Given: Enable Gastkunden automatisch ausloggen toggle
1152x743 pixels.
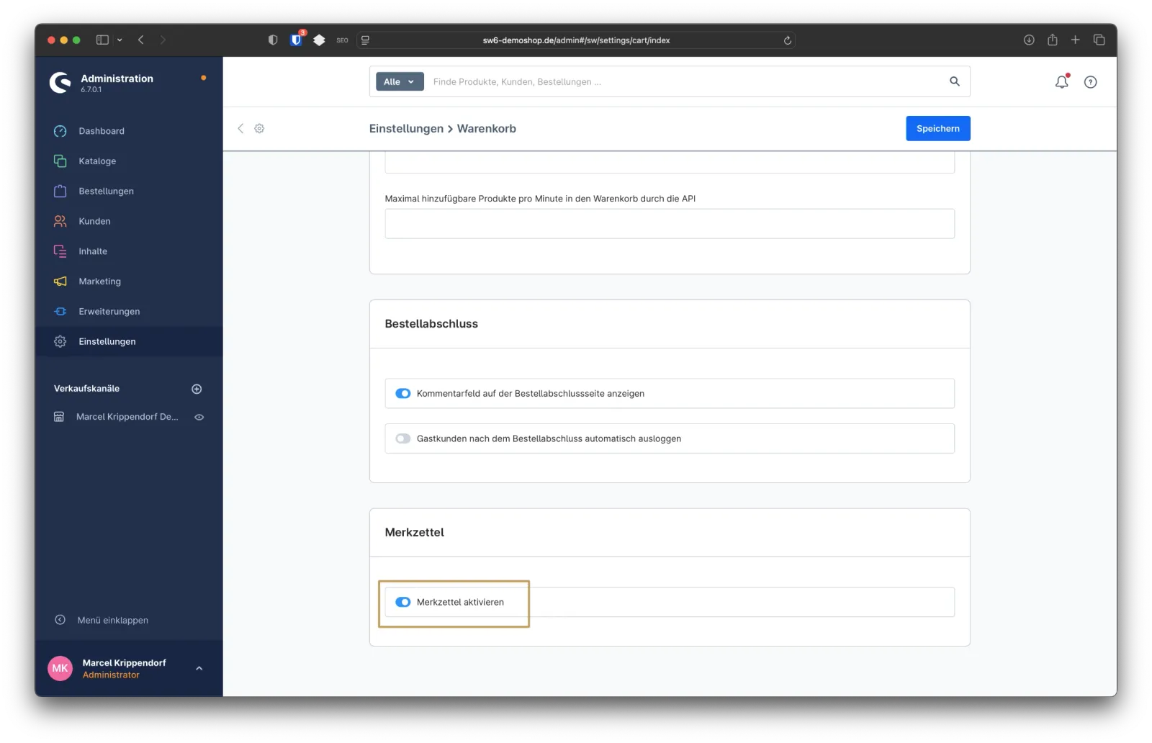Looking at the screenshot, I should pos(403,438).
